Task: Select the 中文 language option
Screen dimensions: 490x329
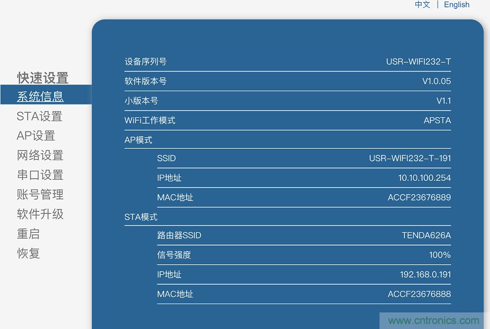Action: click(422, 4)
